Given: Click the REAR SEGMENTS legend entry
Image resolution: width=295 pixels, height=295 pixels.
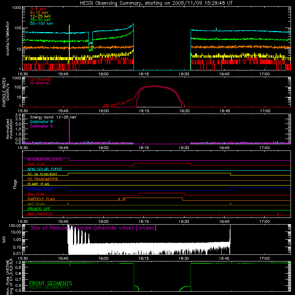Looking at the screenshot, I should 49,287.
